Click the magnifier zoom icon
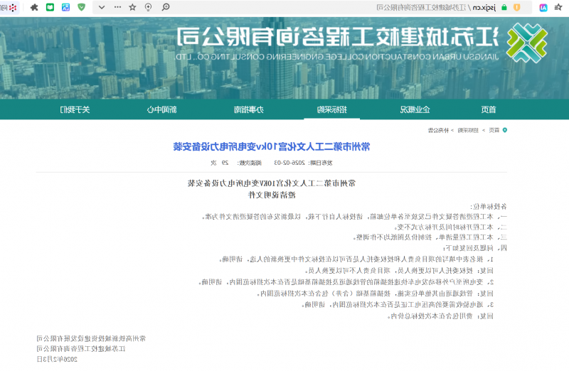The width and height of the screenshot is (569, 371). [x=166, y=7]
